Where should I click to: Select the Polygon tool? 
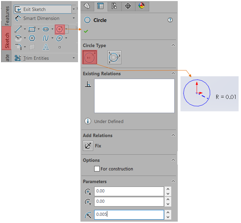coord(32,38)
